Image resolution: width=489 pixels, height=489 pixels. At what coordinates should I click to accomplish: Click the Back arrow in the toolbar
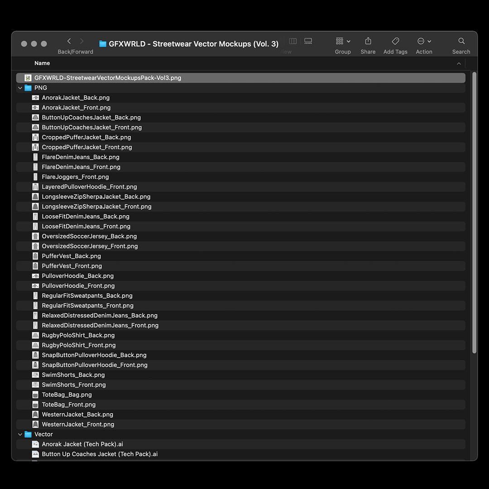pyautogui.click(x=69, y=41)
